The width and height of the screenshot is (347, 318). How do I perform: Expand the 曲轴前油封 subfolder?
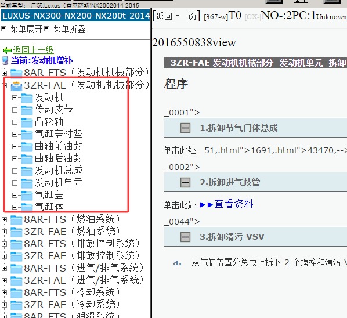coord(15,146)
